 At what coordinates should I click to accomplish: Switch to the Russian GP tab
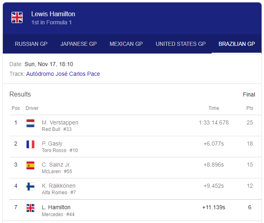[x=31, y=44]
